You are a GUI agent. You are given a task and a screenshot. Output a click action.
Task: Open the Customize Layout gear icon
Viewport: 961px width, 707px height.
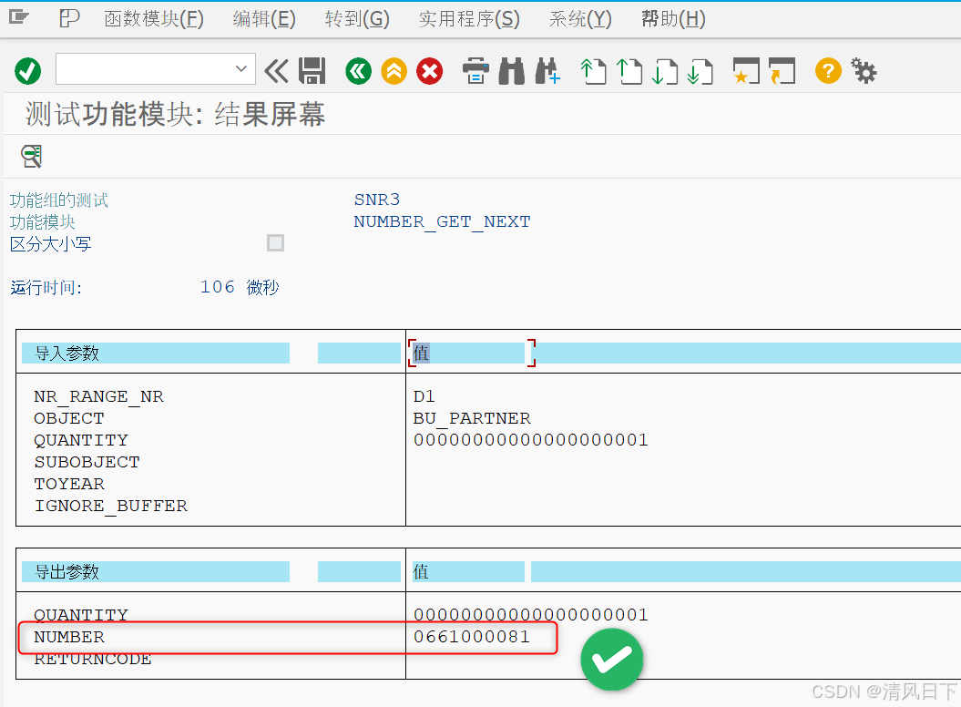864,71
